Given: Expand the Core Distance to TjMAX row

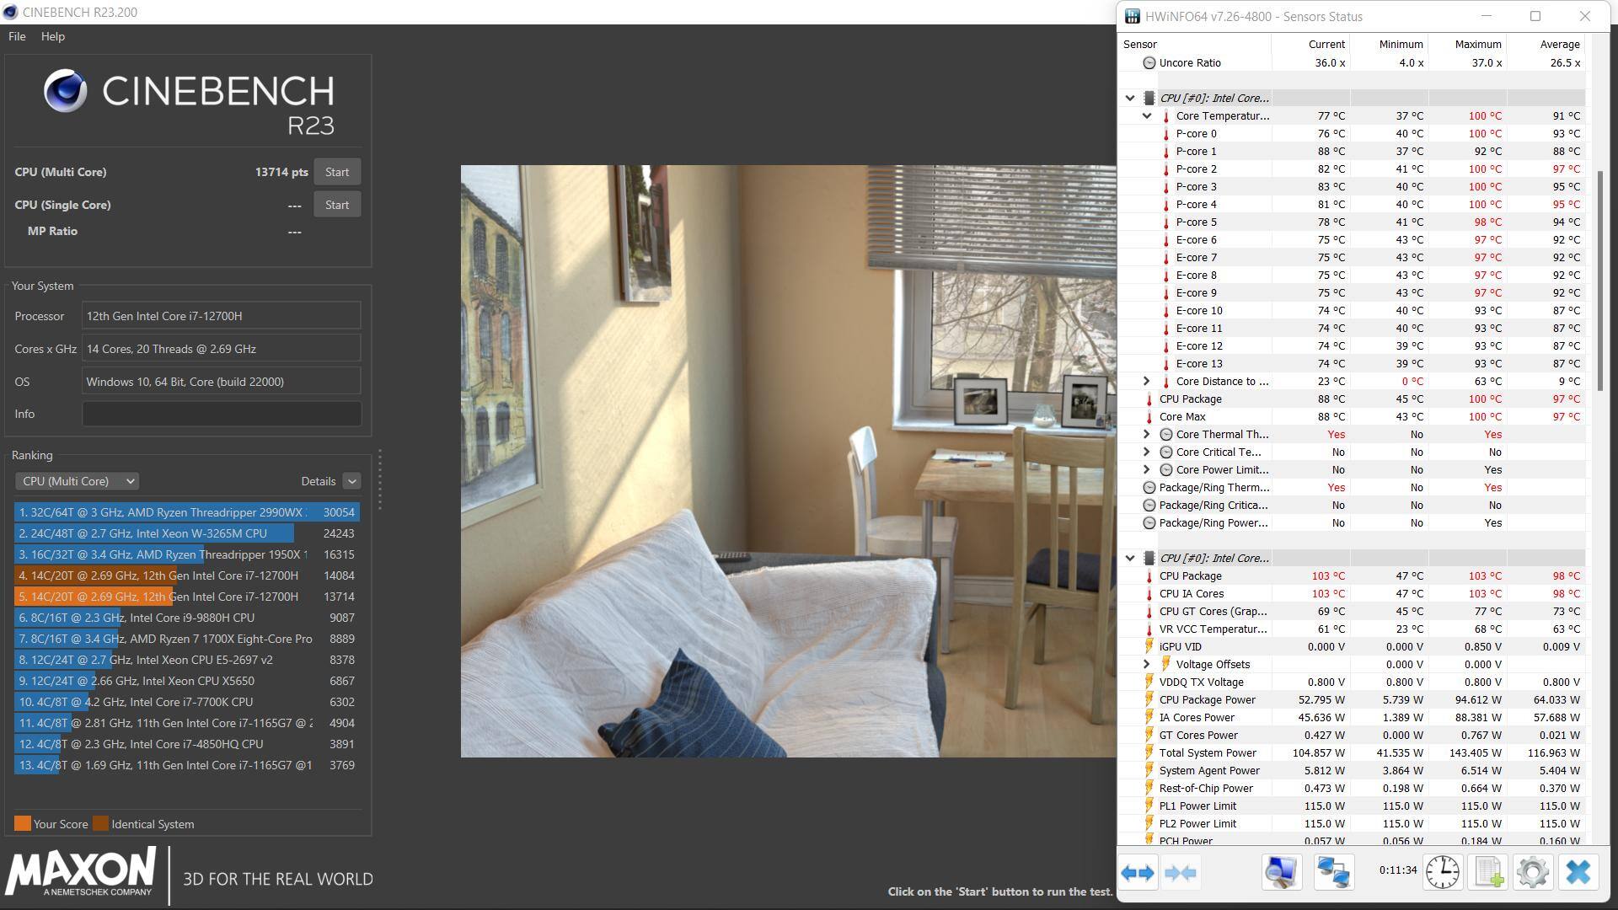Looking at the screenshot, I should [1147, 382].
